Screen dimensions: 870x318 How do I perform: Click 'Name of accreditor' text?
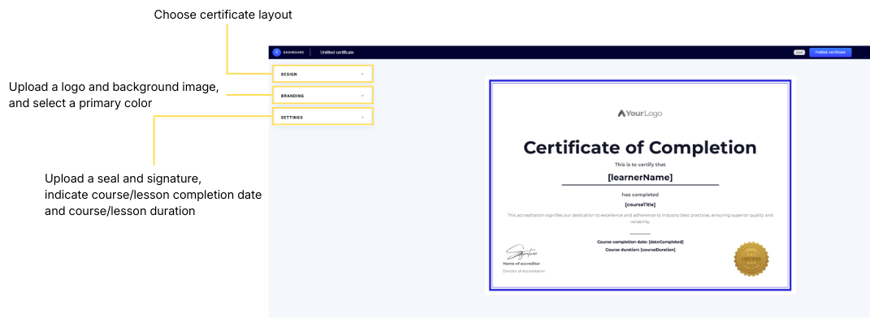521,264
